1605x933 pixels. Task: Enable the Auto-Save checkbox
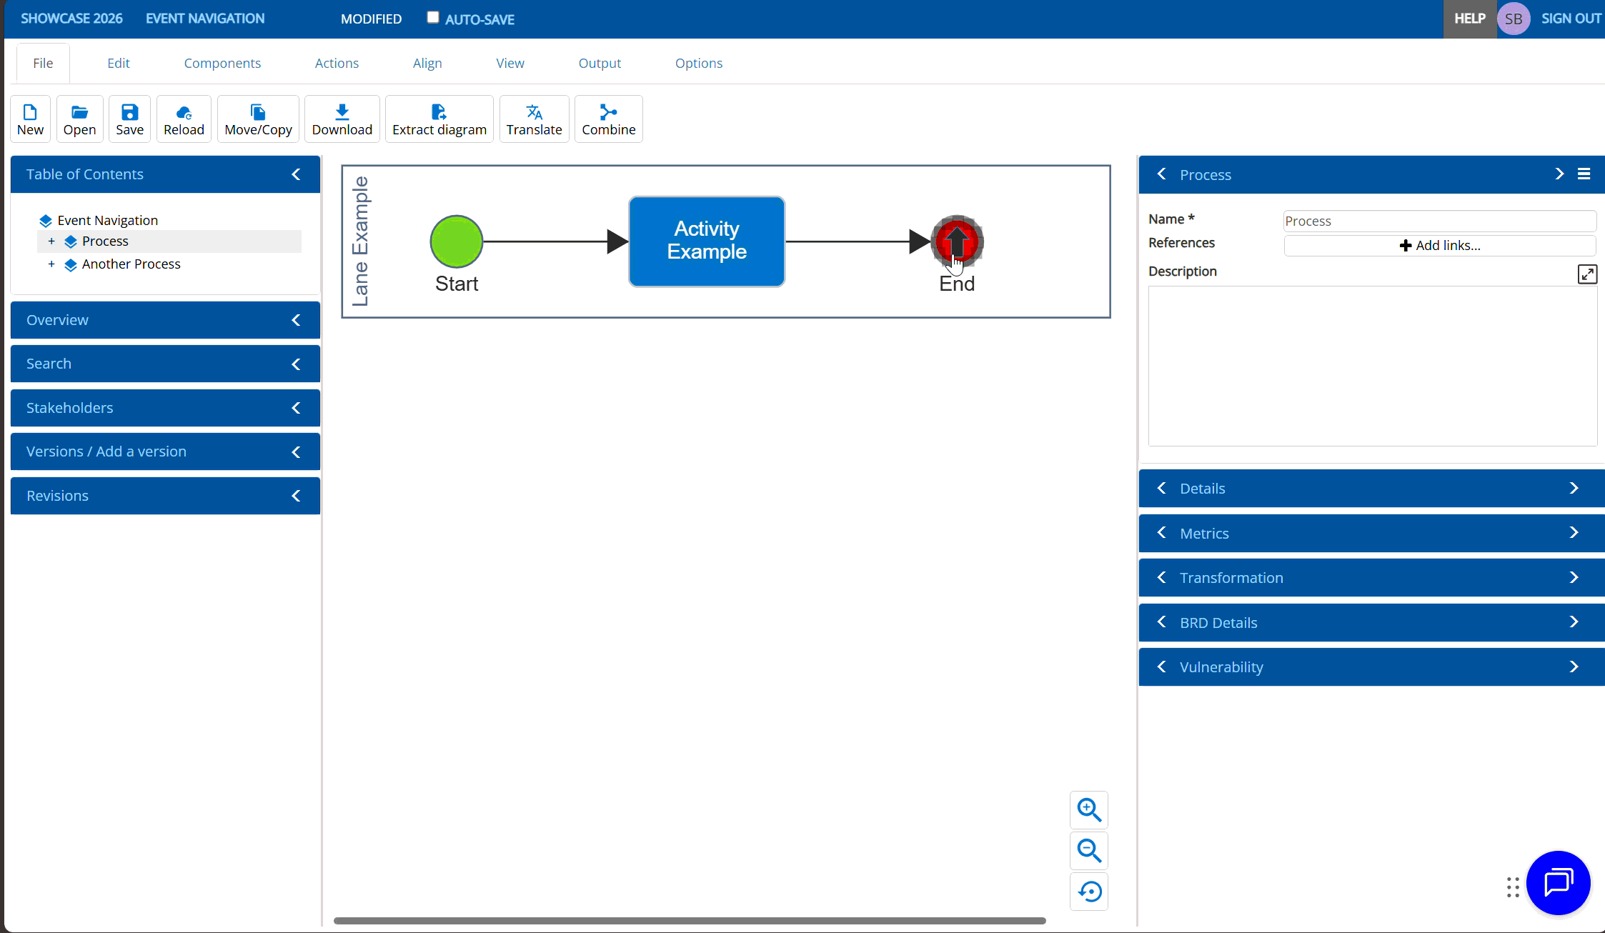tap(433, 18)
